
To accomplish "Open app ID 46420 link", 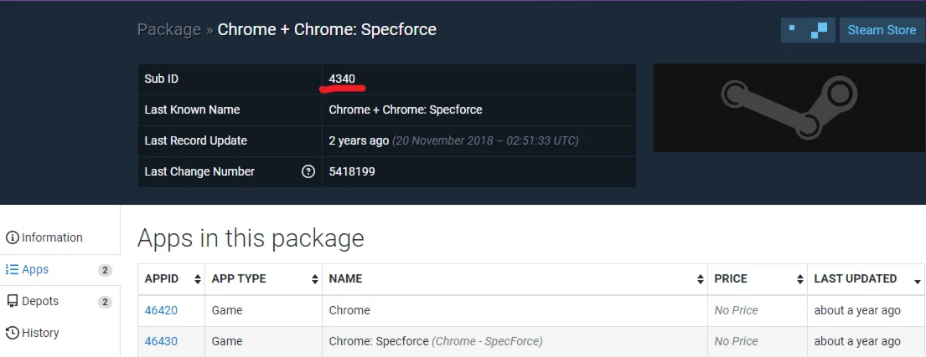I will pos(161,310).
